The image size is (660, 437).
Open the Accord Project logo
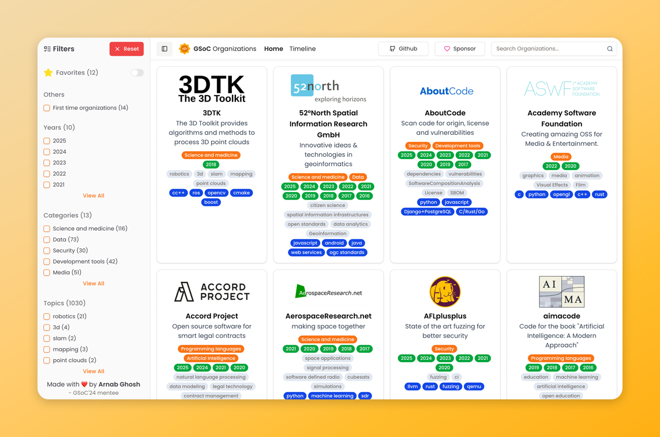click(x=212, y=292)
